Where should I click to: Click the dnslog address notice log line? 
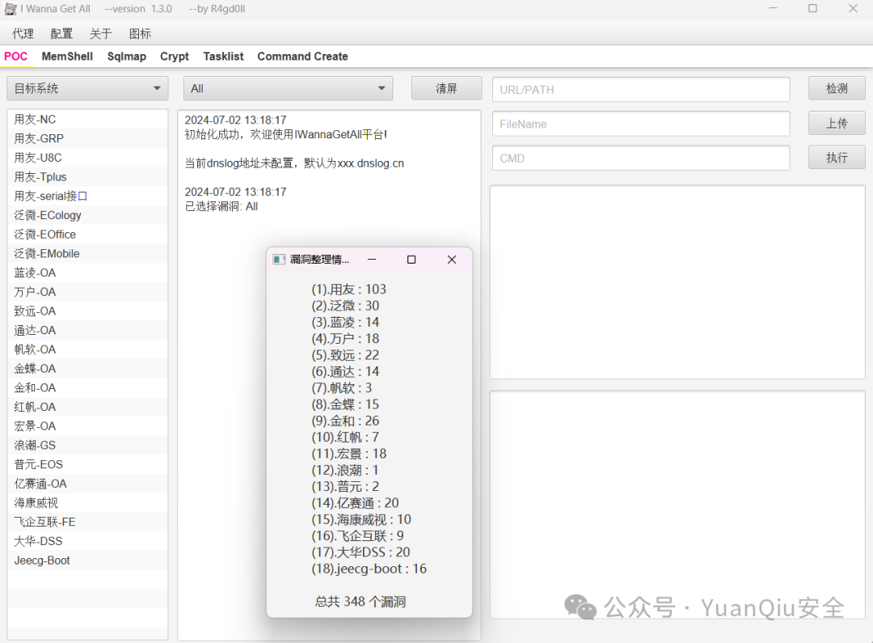point(294,163)
